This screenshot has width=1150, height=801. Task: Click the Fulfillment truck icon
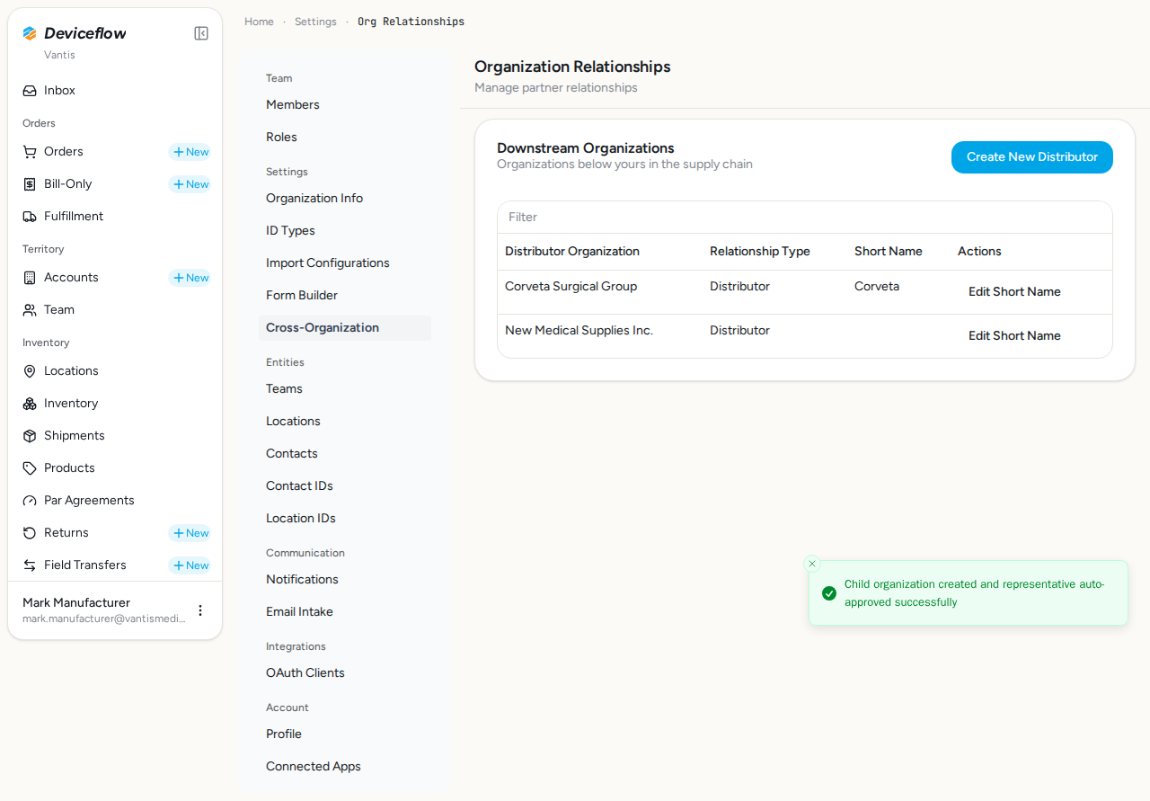(x=30, y=217)
